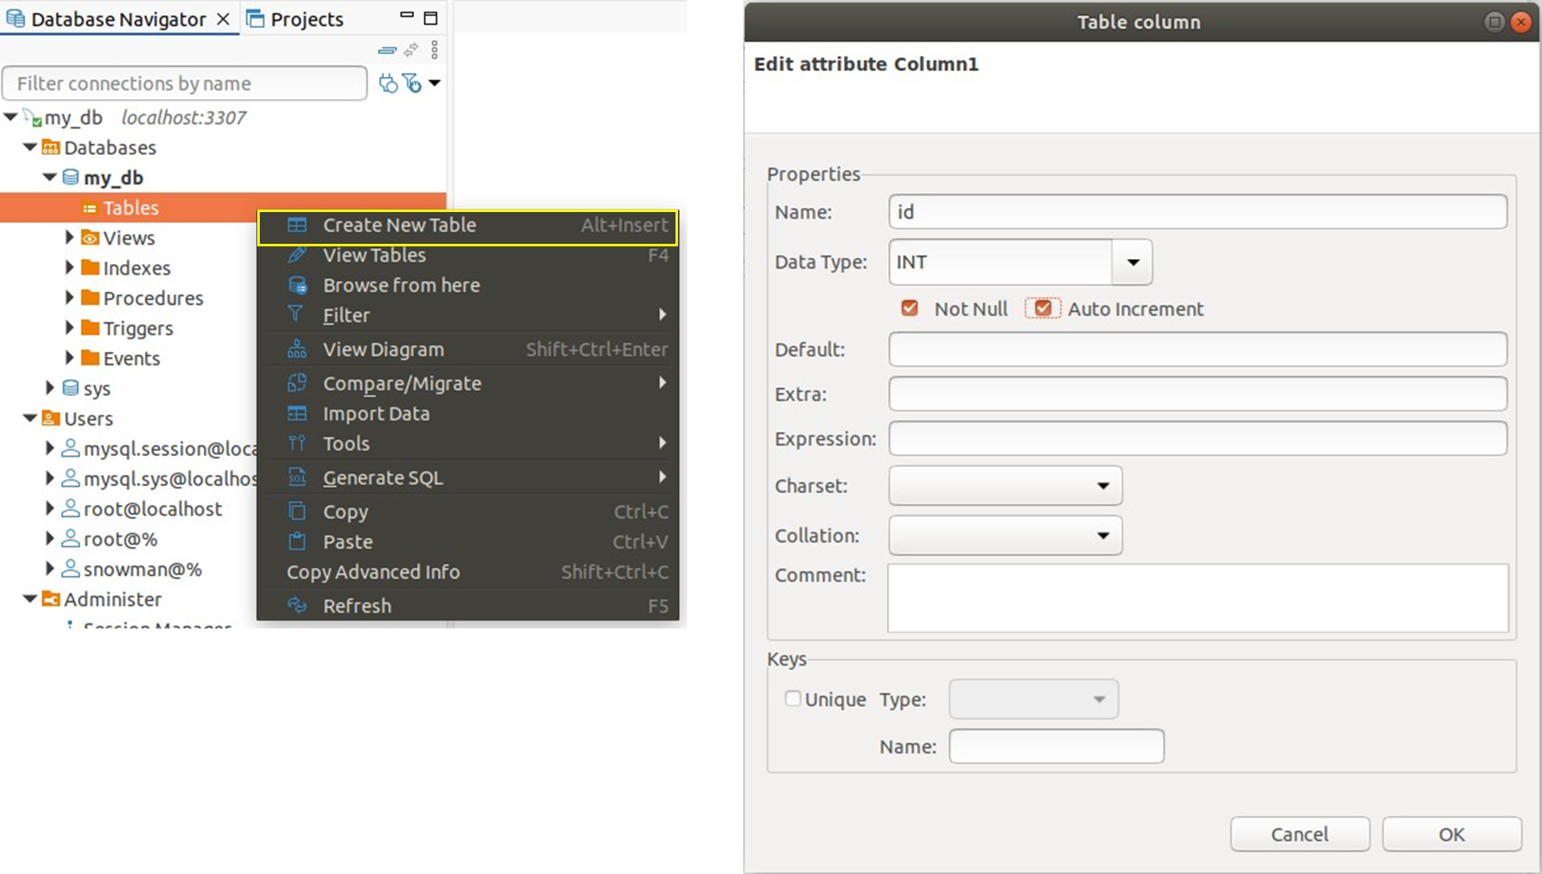
Task: Choose Copy Advanced Info menu entry
Action: (x=468, y=572)
